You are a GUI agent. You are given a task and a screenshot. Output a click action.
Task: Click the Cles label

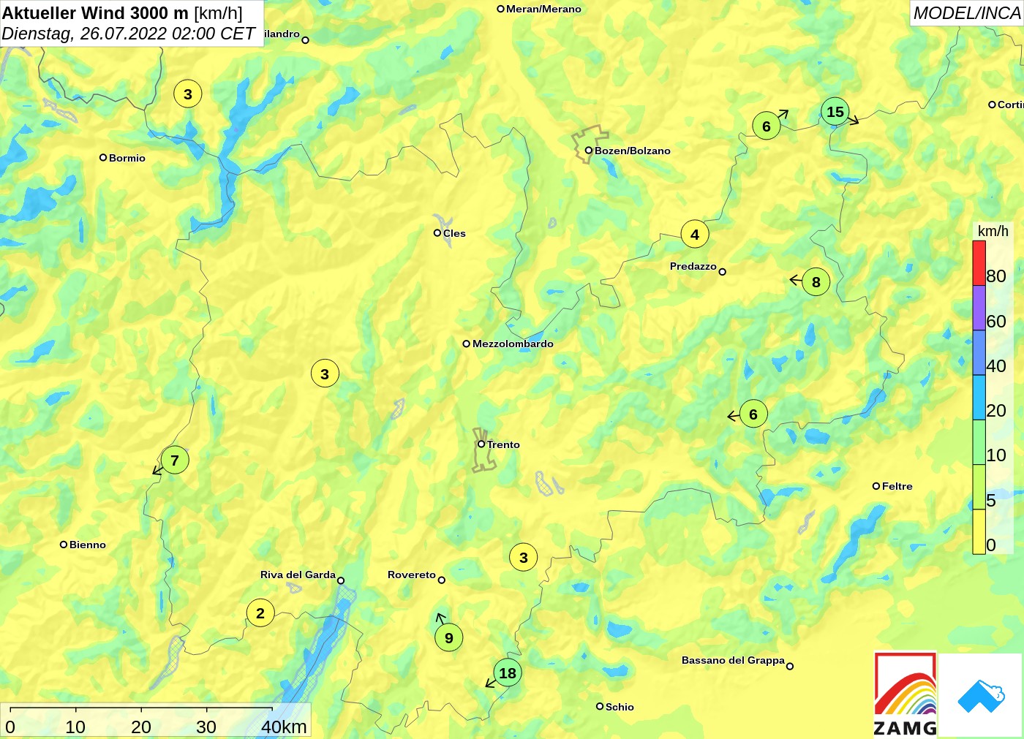(454, 233)
